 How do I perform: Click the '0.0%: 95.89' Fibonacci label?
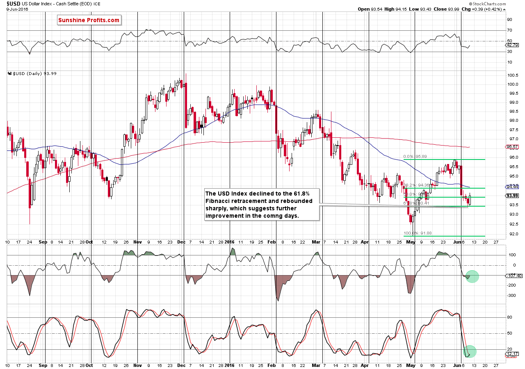415,157
